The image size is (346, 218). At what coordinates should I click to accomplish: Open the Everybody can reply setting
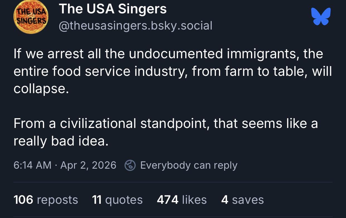pyautogui.click(x=189, y=165)
